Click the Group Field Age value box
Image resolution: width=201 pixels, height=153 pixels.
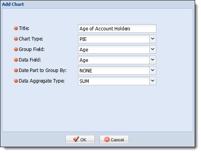click(114, 49)
